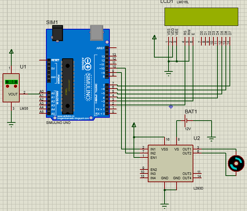Click the RESET pin on the Arduino
Image resolution: width=247 pixels, height=211 pixels.
coord(49,60)
